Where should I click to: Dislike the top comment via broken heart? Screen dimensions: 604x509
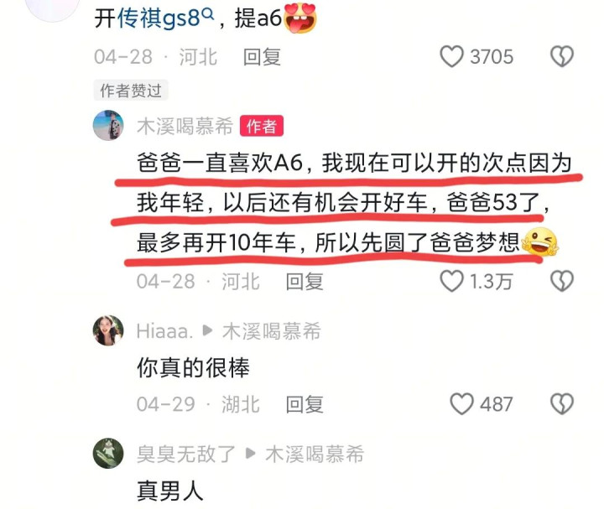click(562, 56)
